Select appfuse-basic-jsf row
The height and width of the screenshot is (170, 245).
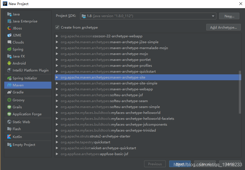pyautogui.click(x=148, y=154)
